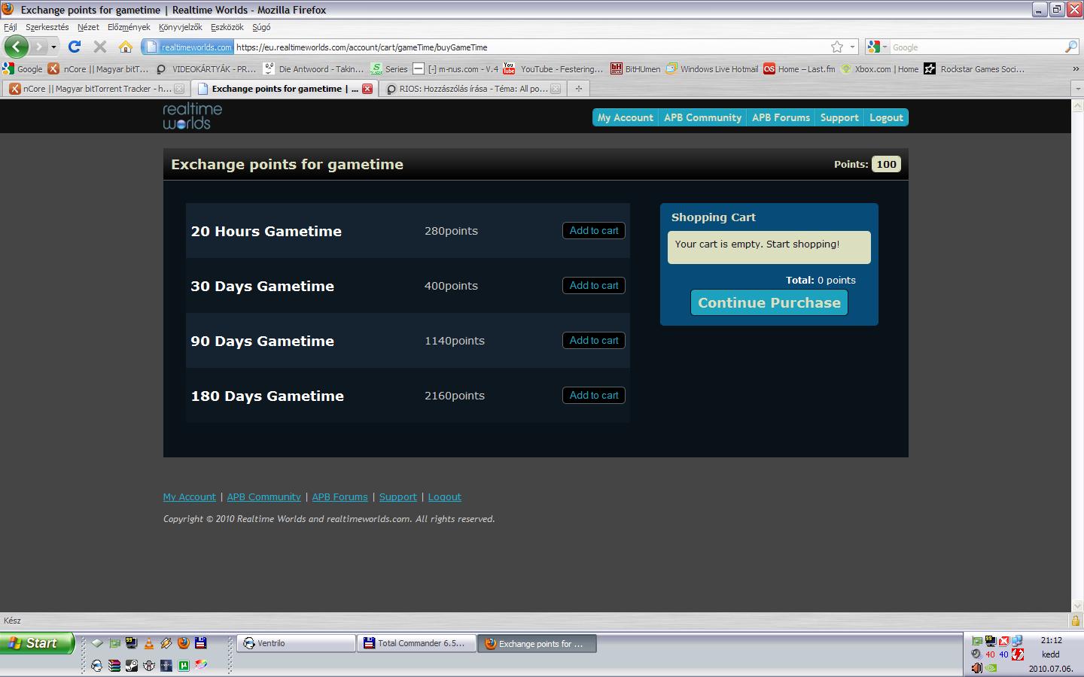Go back with the green back arrow
Viewport: 1084px width, 677px height.
[x=17, y=47]
